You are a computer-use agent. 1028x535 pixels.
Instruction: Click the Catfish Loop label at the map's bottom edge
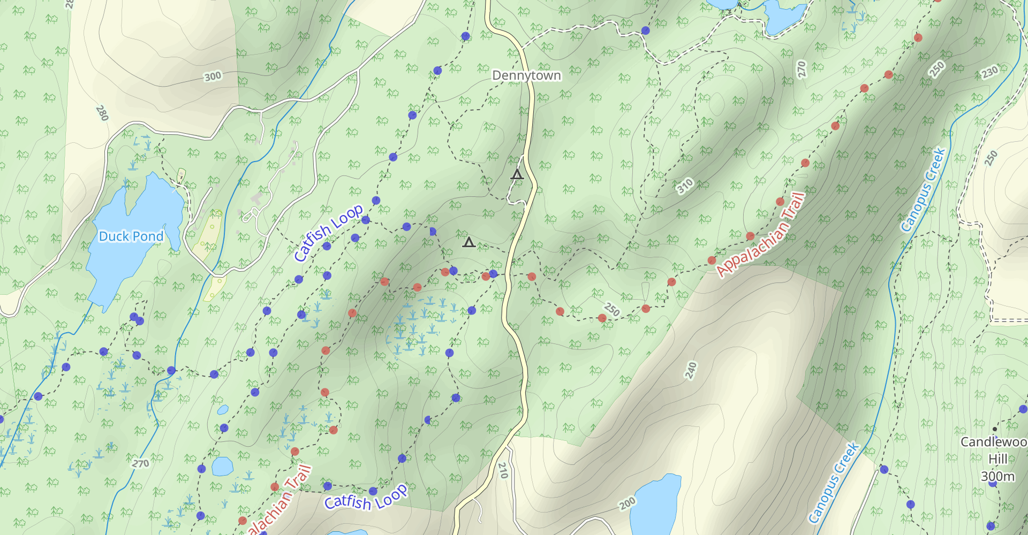[366, 498]
